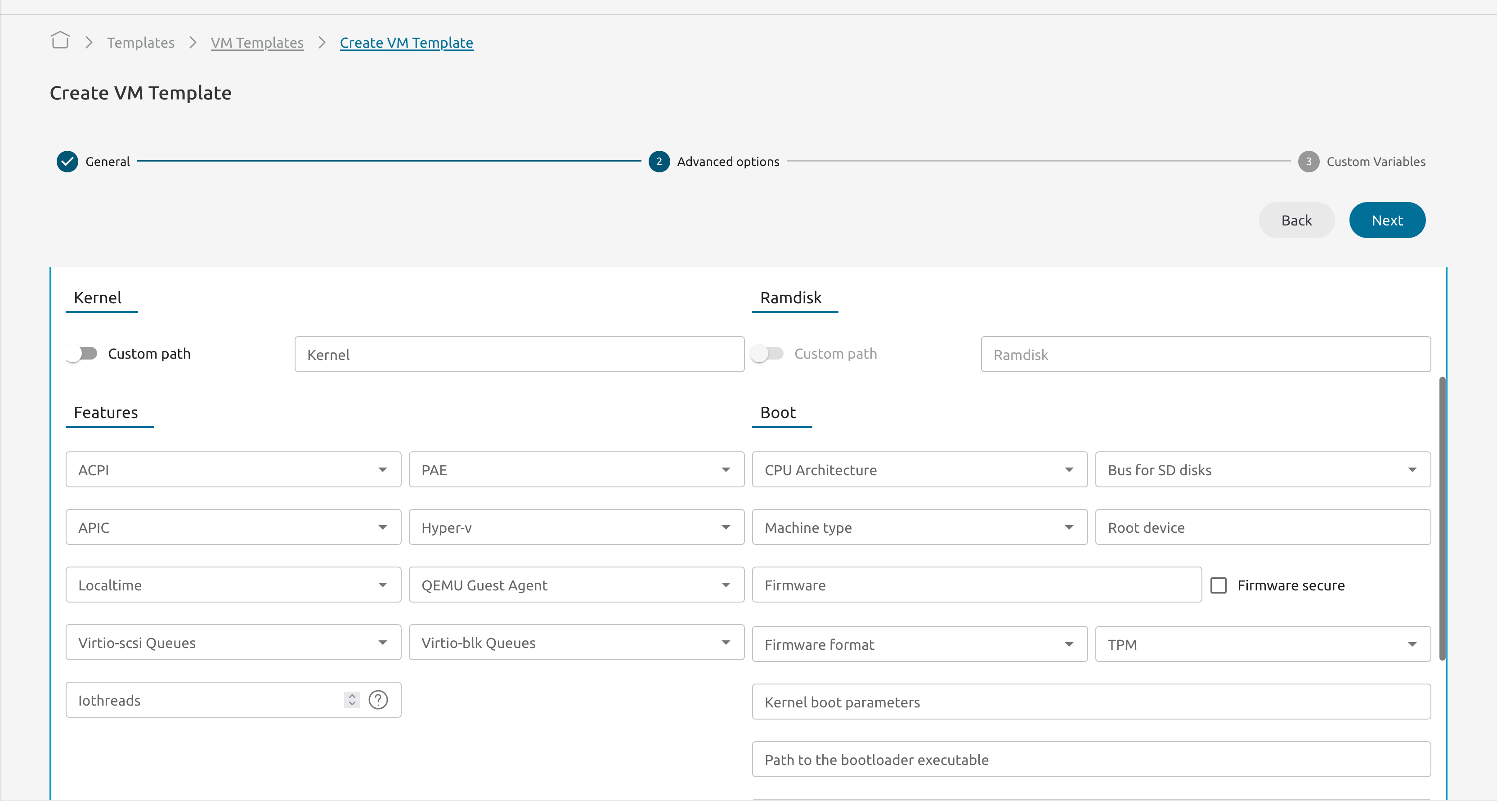Open the Machine type dropdown arrow
Screen dimensions: 1497x801
(x=1068, y=527)
